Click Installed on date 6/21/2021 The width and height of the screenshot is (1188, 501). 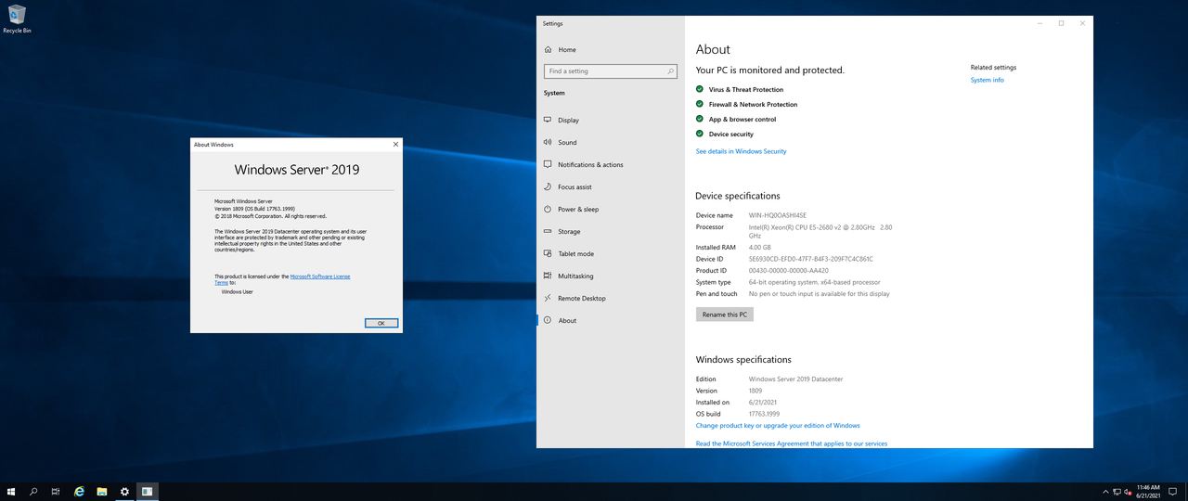coord(763,402)
